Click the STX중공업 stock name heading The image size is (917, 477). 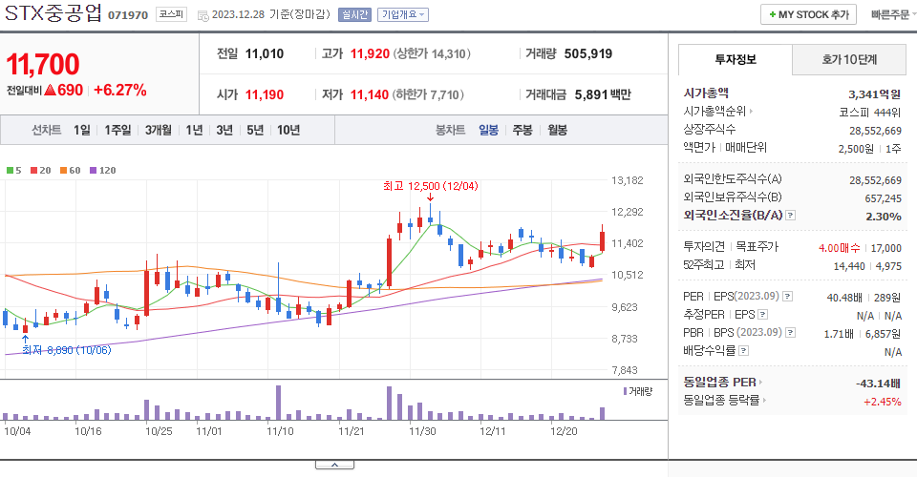(53, 14)
